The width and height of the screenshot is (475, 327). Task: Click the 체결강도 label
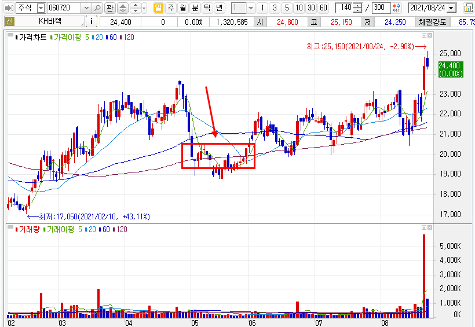coord(433,22)
